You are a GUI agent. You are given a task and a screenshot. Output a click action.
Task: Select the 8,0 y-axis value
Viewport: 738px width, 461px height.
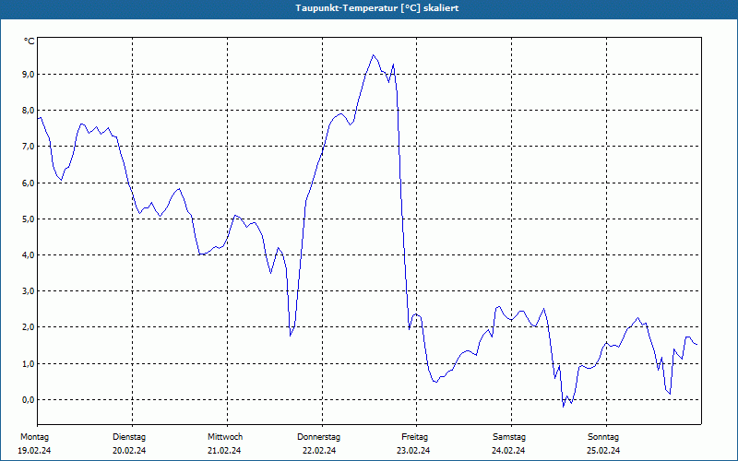(28, 110)
